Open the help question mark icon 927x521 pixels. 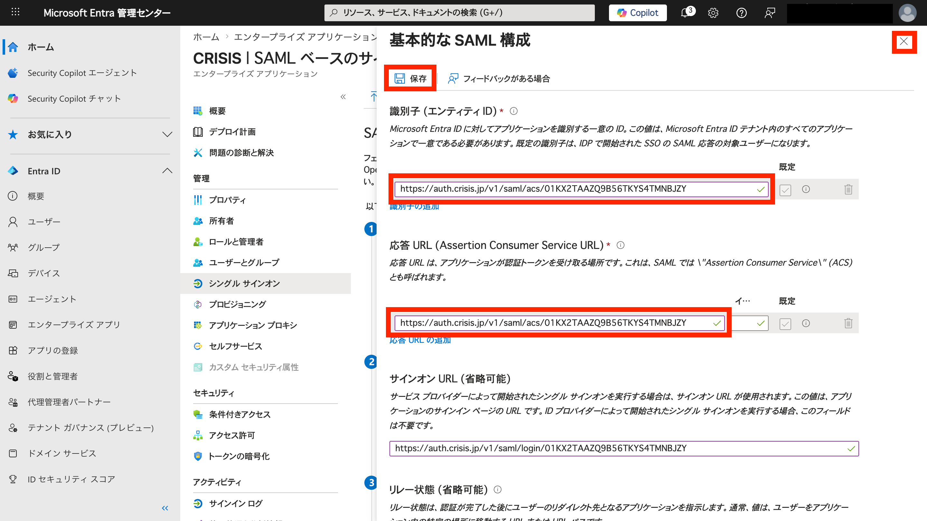tap(741, 13)
